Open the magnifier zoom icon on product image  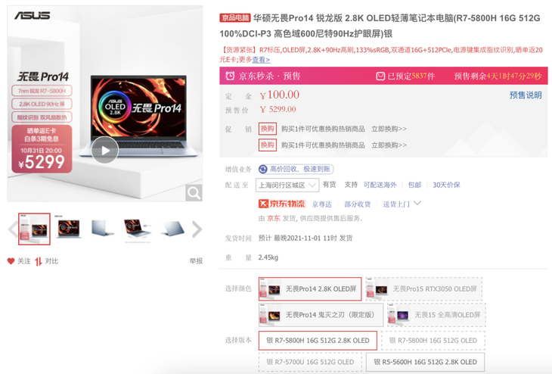(194, 192)
